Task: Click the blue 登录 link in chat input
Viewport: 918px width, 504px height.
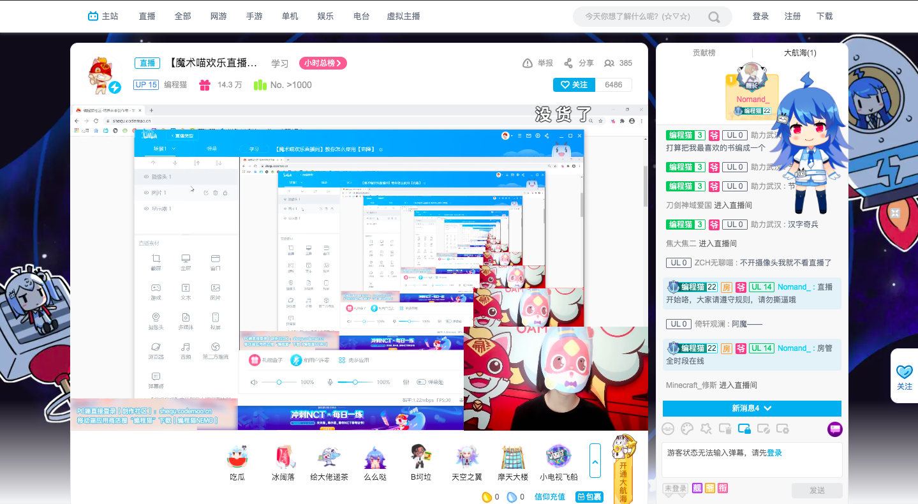Action: coord(774,453)
